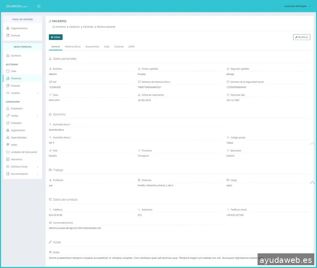Switch to the Historia clínica tab
This screenshot has height=268, width=317.
point(73,47)
